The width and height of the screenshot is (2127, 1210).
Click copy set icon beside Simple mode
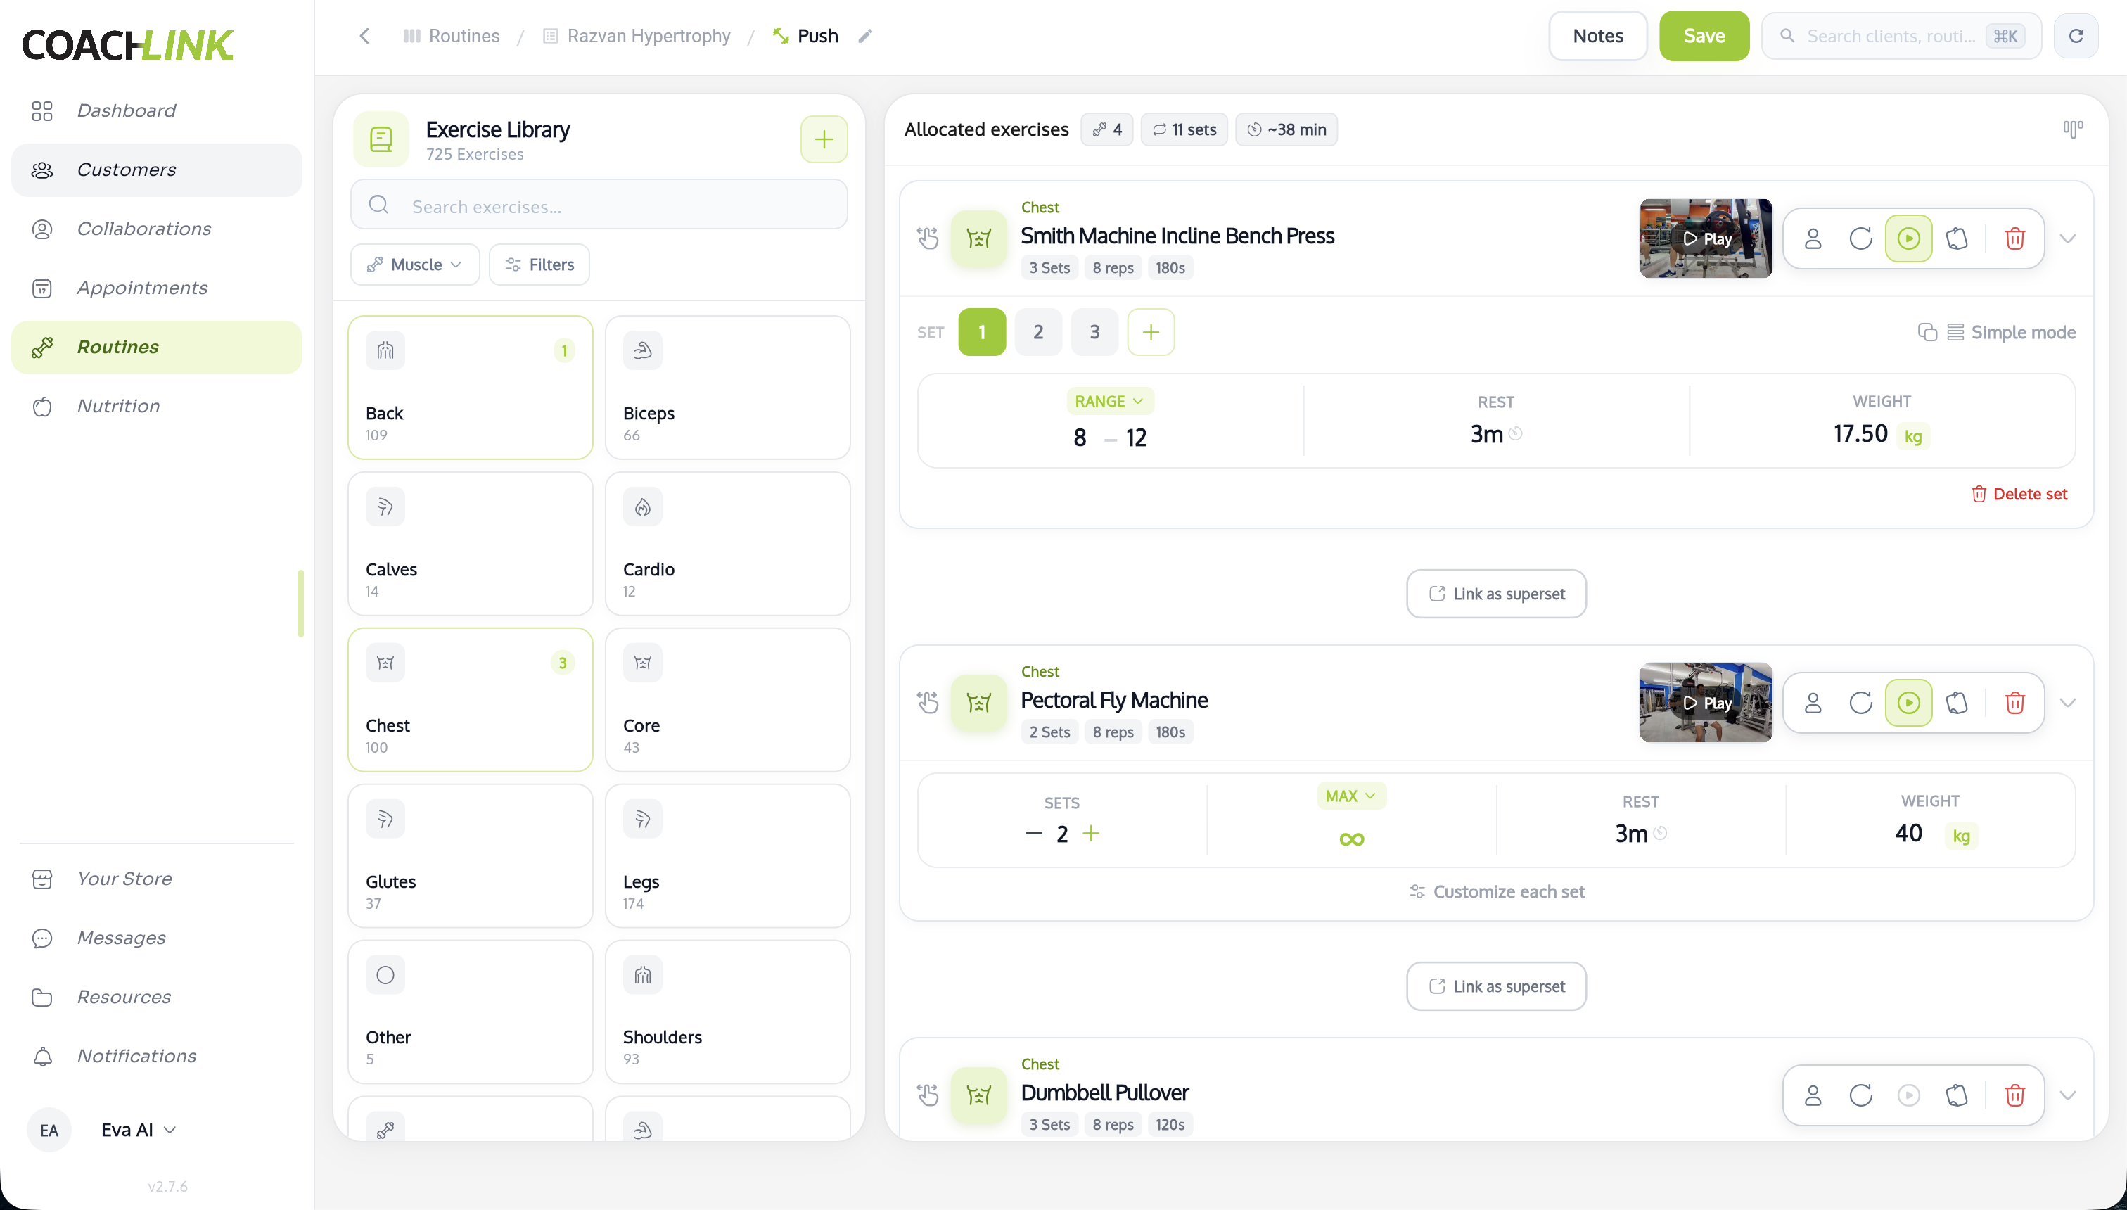1927,333
